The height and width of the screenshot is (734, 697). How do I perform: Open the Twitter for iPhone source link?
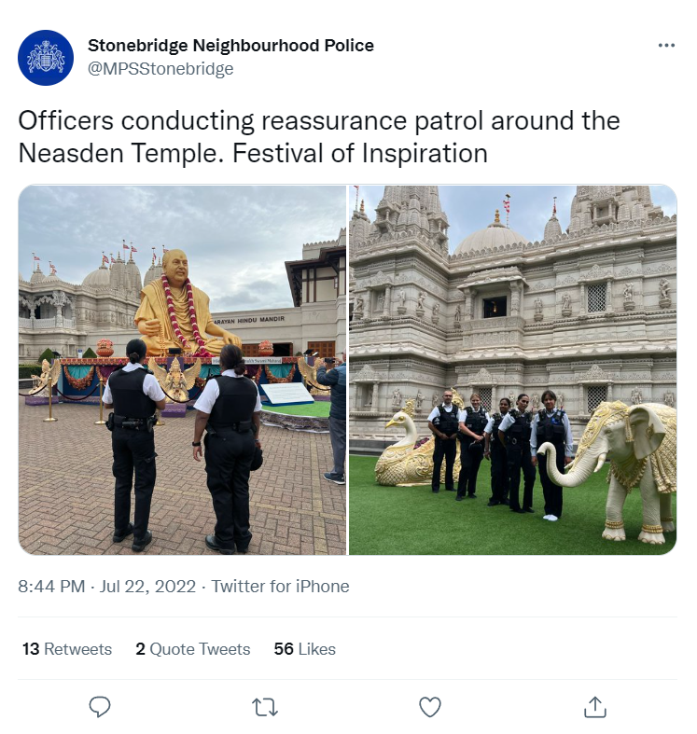point(280,586)
